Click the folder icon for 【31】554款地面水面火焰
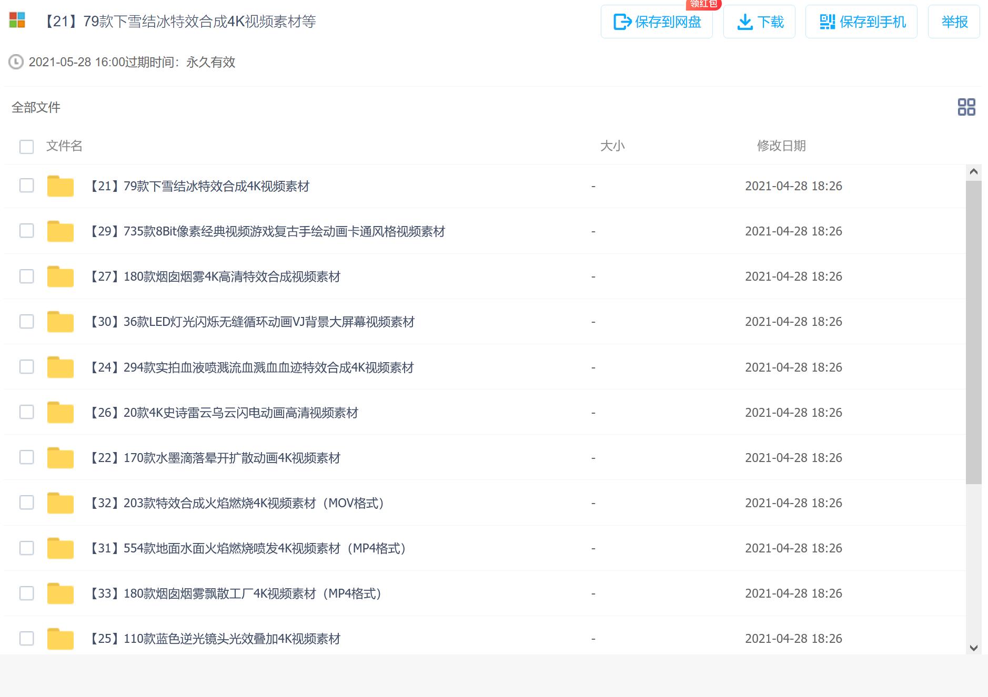Viewport: 988px width, 697px height. (x=61, y=548)
